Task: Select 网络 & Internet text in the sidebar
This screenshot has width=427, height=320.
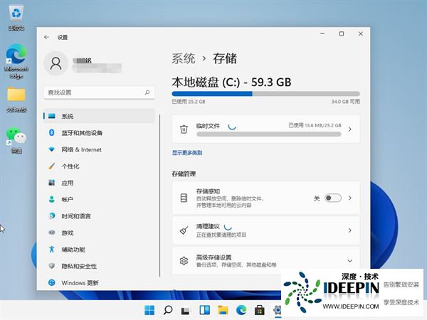Action: click(81, 149)
